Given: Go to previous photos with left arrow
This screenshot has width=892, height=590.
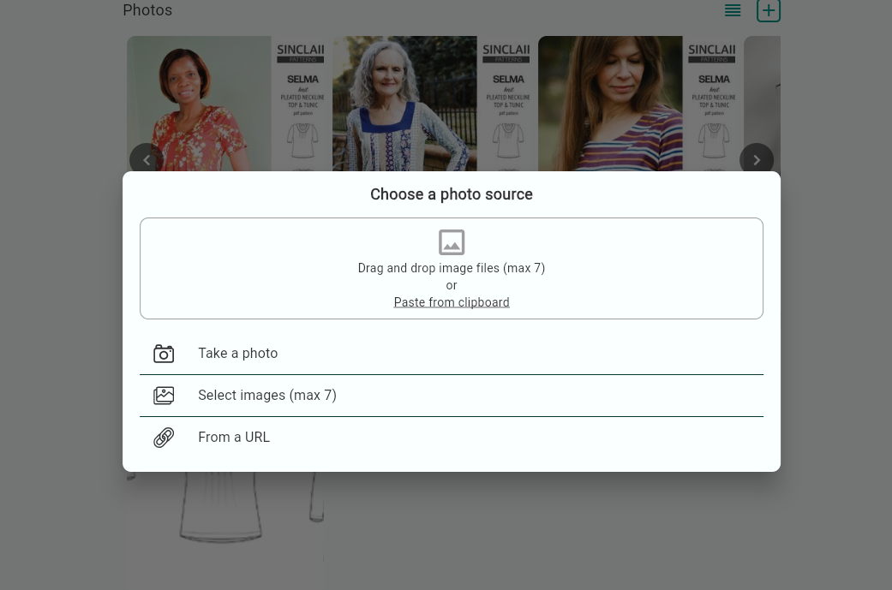Looking at the screenshot, I should [x=147, y=160].
